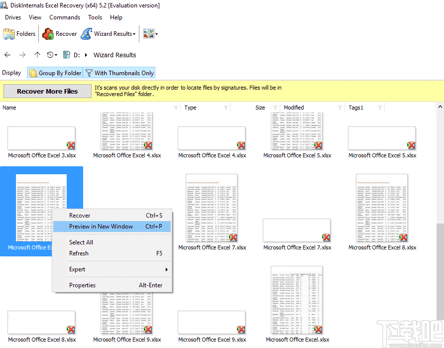Click the D: drive icon in the address bar
Screen dimensions: 444x348
(67, 55)
